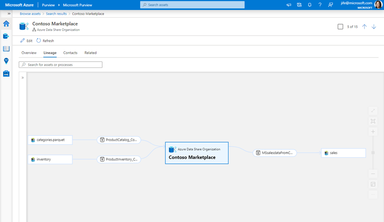Select the Contoso Marketplace center node
384x222 pixels.
(x=197, y=153)
